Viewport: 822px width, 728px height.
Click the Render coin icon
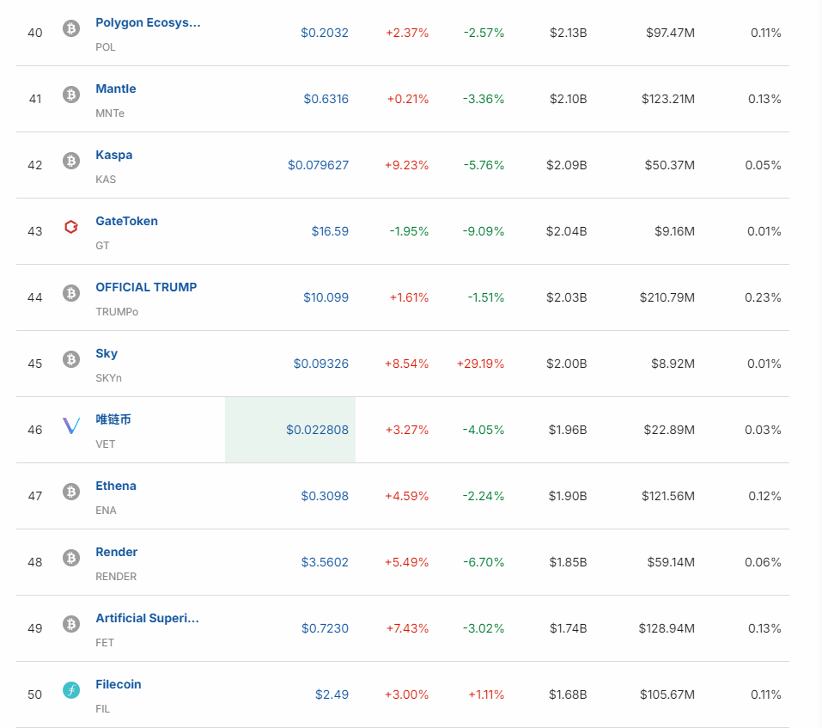71,558
